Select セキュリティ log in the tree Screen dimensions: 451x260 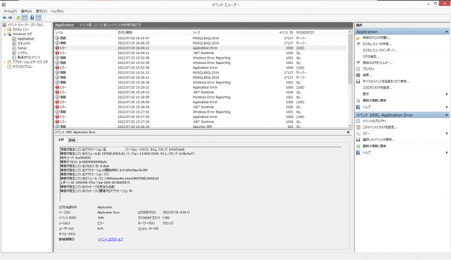[x=24, y=43]
